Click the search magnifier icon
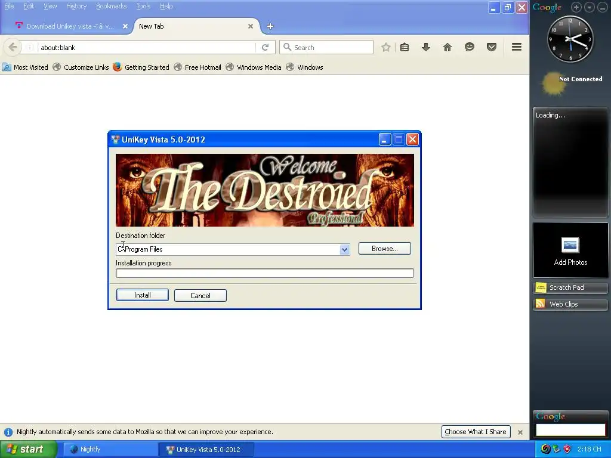The height and width of the screenshot is (458, 611). tap(287, 47)
